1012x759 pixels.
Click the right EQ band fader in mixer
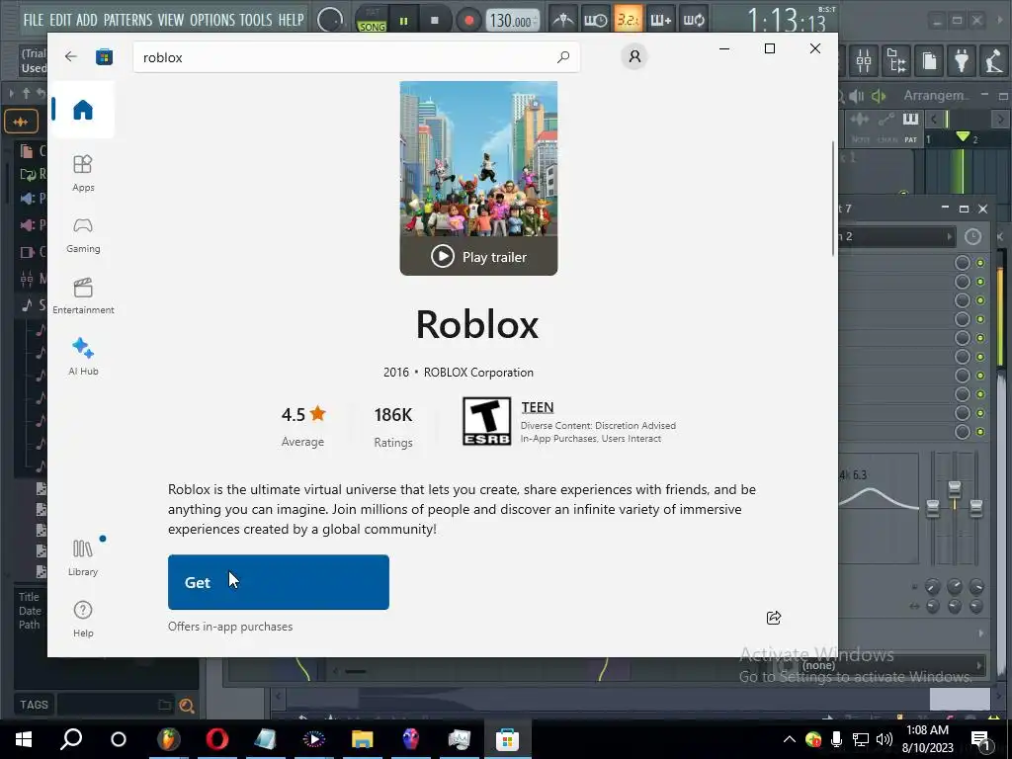pyautogui.click(x=975, y=507)
